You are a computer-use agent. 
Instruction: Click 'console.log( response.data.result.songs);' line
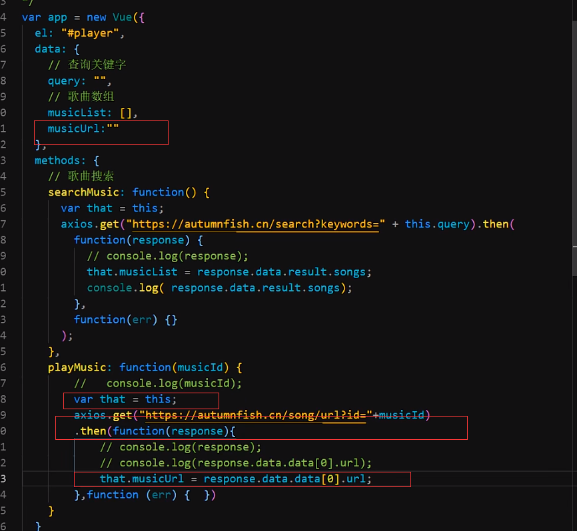pyautogui.click(x=220, y=287)
